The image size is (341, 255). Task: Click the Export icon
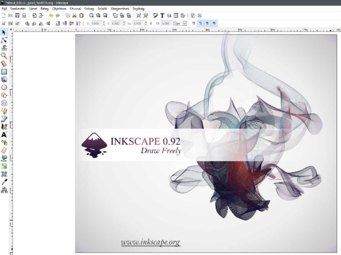click(x=41, y=15)
